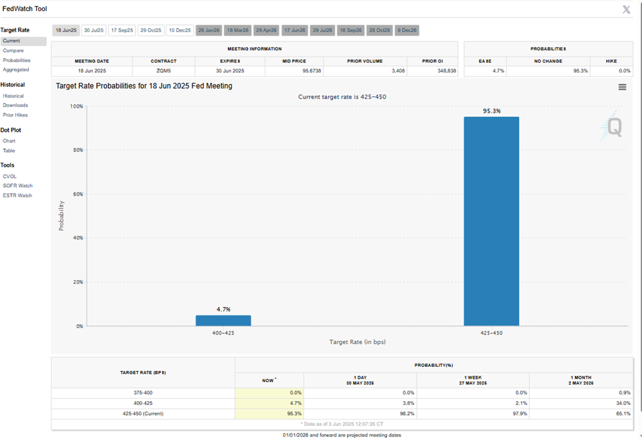Select the 30 Jul25 meeting tab
The image size is (642, 438).
pos(94,30)
